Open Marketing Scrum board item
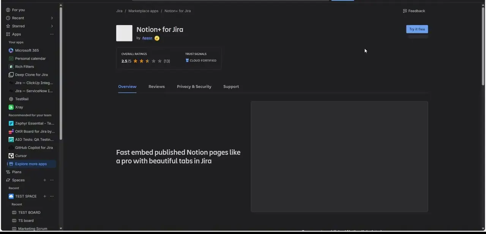 click(x=33, y=229)
